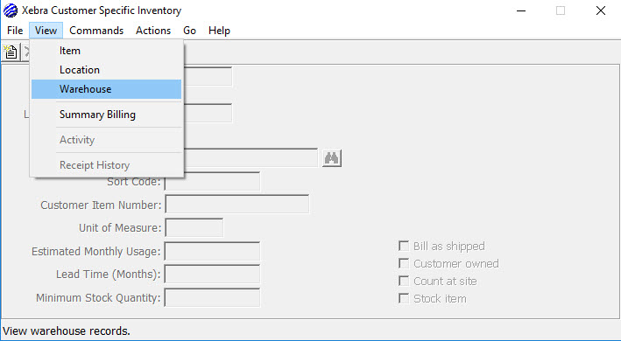
Task: Open the Go menu
Action: (189, 31)
